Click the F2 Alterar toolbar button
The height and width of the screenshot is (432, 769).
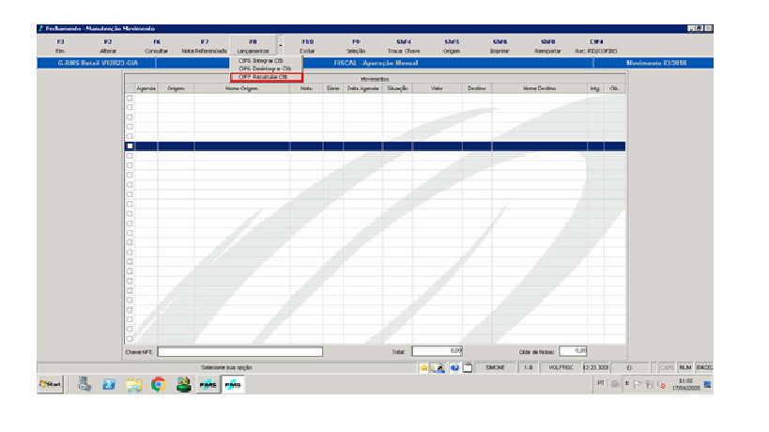(x=108, y=46)
